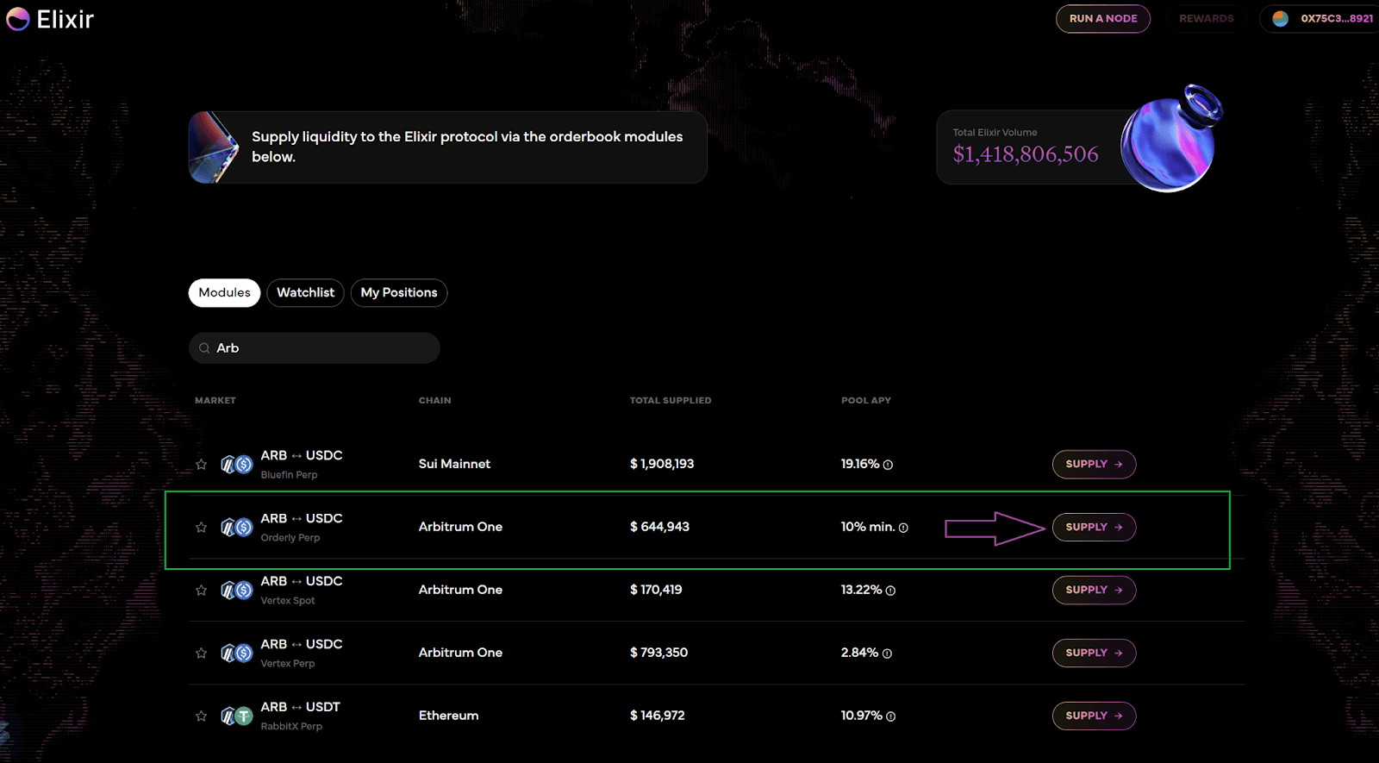Click the $ 793,350 total supplied value
Screen dimensions: 1379x763
(x=658, y=653)
